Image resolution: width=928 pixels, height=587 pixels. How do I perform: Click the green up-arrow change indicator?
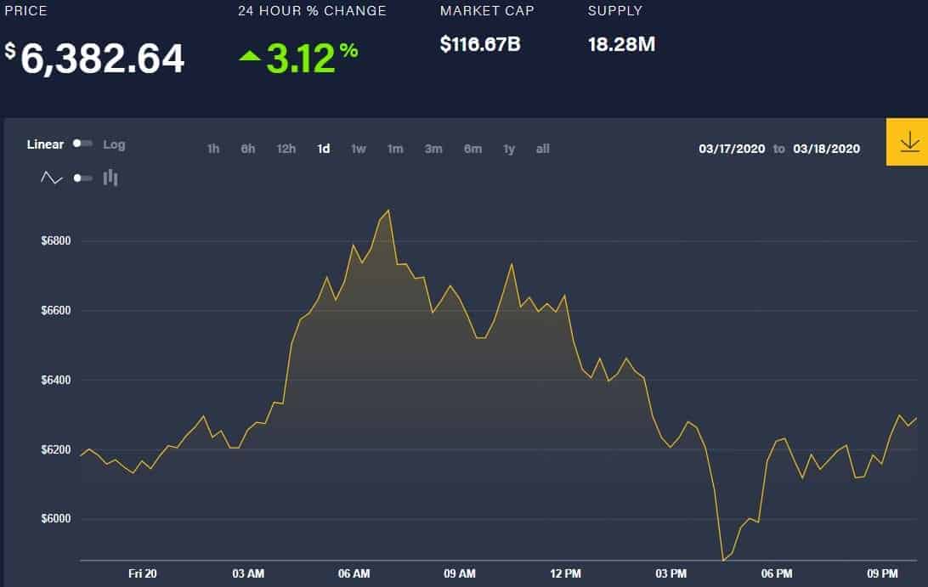coord(250,56)
